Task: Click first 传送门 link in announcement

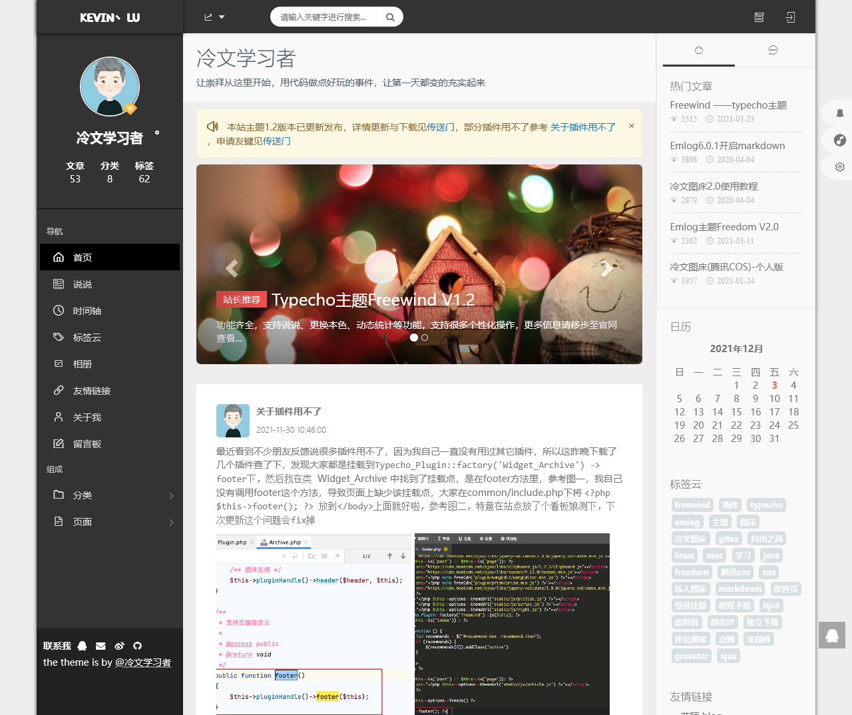Action: [441, 127]
